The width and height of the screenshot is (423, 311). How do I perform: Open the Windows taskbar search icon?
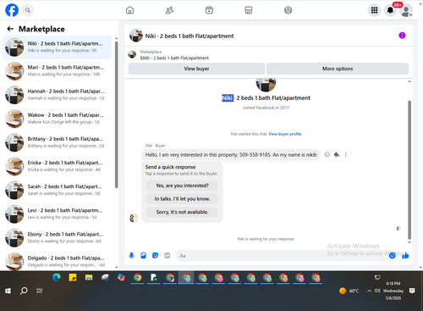[x=24, y=291]
